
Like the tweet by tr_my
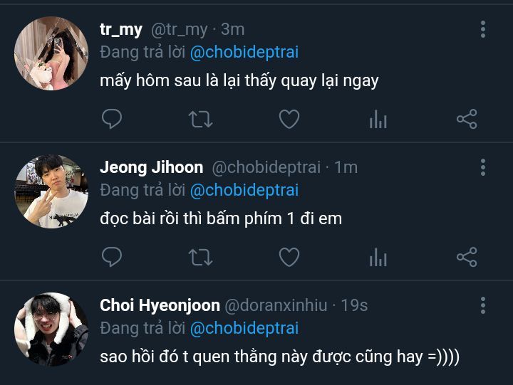(289, 119)
